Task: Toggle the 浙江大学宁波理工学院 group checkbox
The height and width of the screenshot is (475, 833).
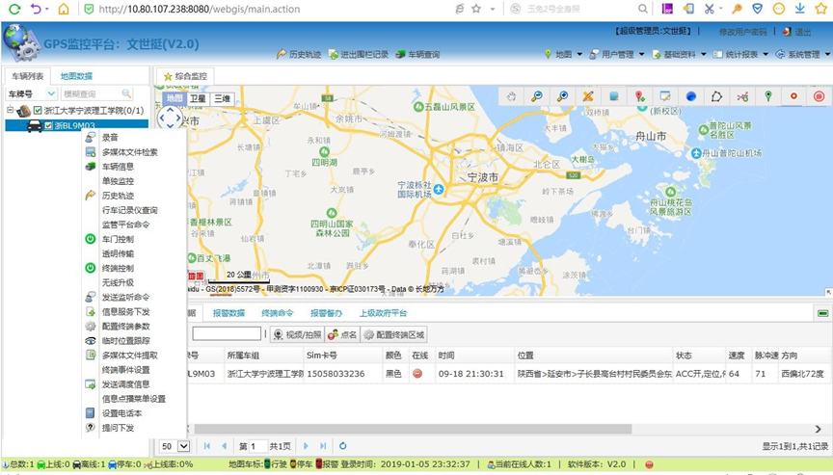Action: coord(38,111)
